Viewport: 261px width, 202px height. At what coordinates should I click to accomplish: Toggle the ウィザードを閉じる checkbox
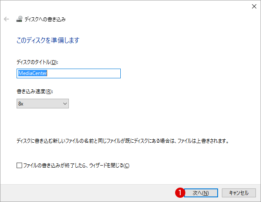click(19, 165)
